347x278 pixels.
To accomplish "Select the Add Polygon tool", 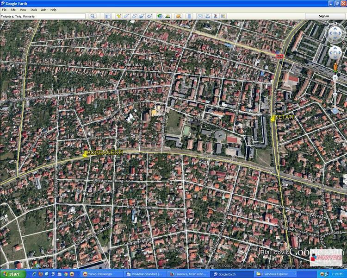I will (x=126, y=16).
